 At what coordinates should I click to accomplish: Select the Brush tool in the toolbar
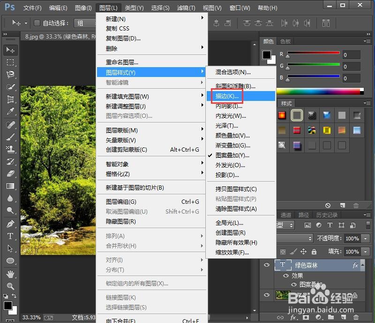pos(10,138)
